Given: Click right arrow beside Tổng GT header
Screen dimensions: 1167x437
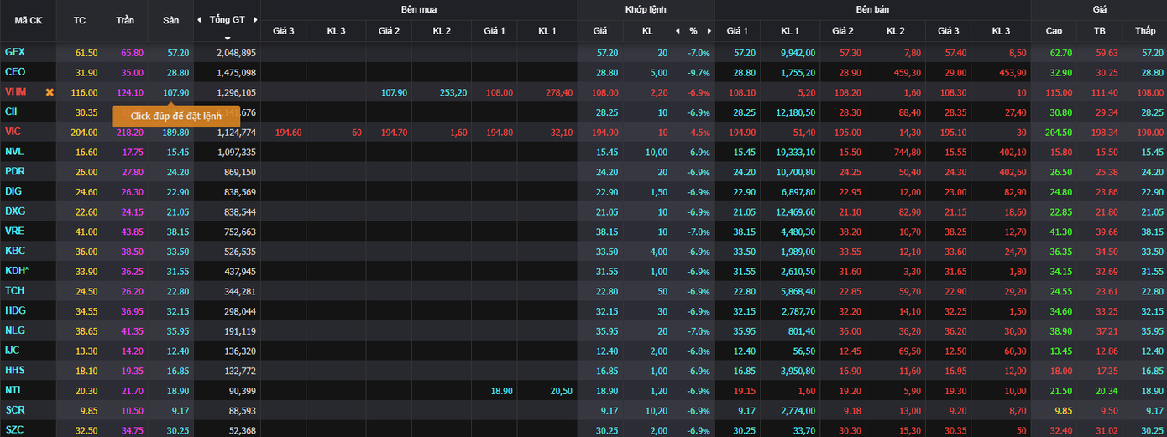Looking at the screenshot, I should [x=255, y=19].
